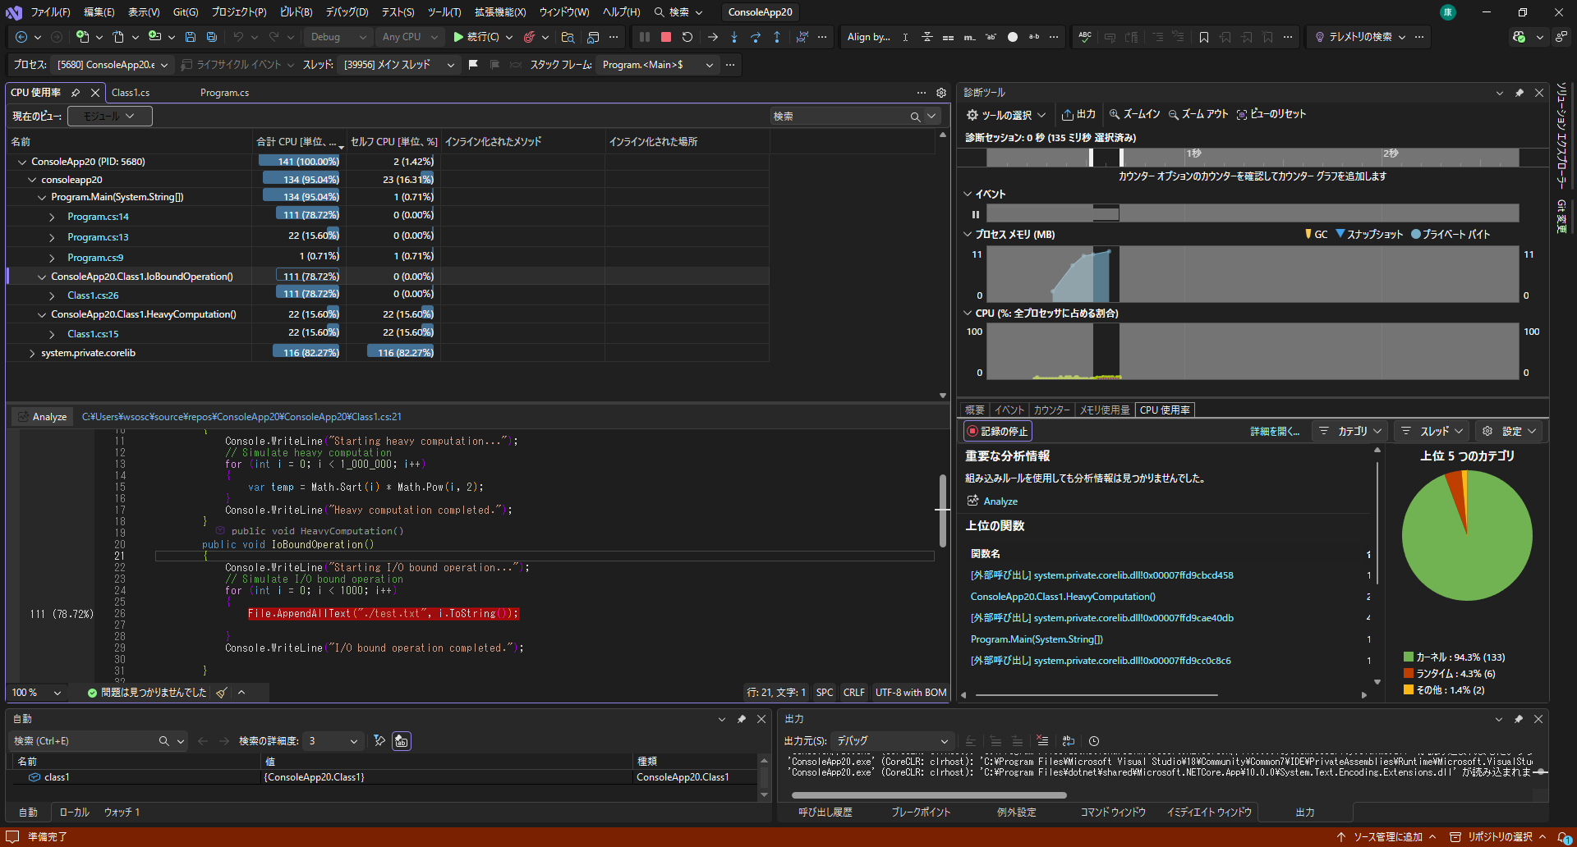Open the デバッグ menu in the menu bar
Screen dimensions: 1577x847
(x=346, y=11)
